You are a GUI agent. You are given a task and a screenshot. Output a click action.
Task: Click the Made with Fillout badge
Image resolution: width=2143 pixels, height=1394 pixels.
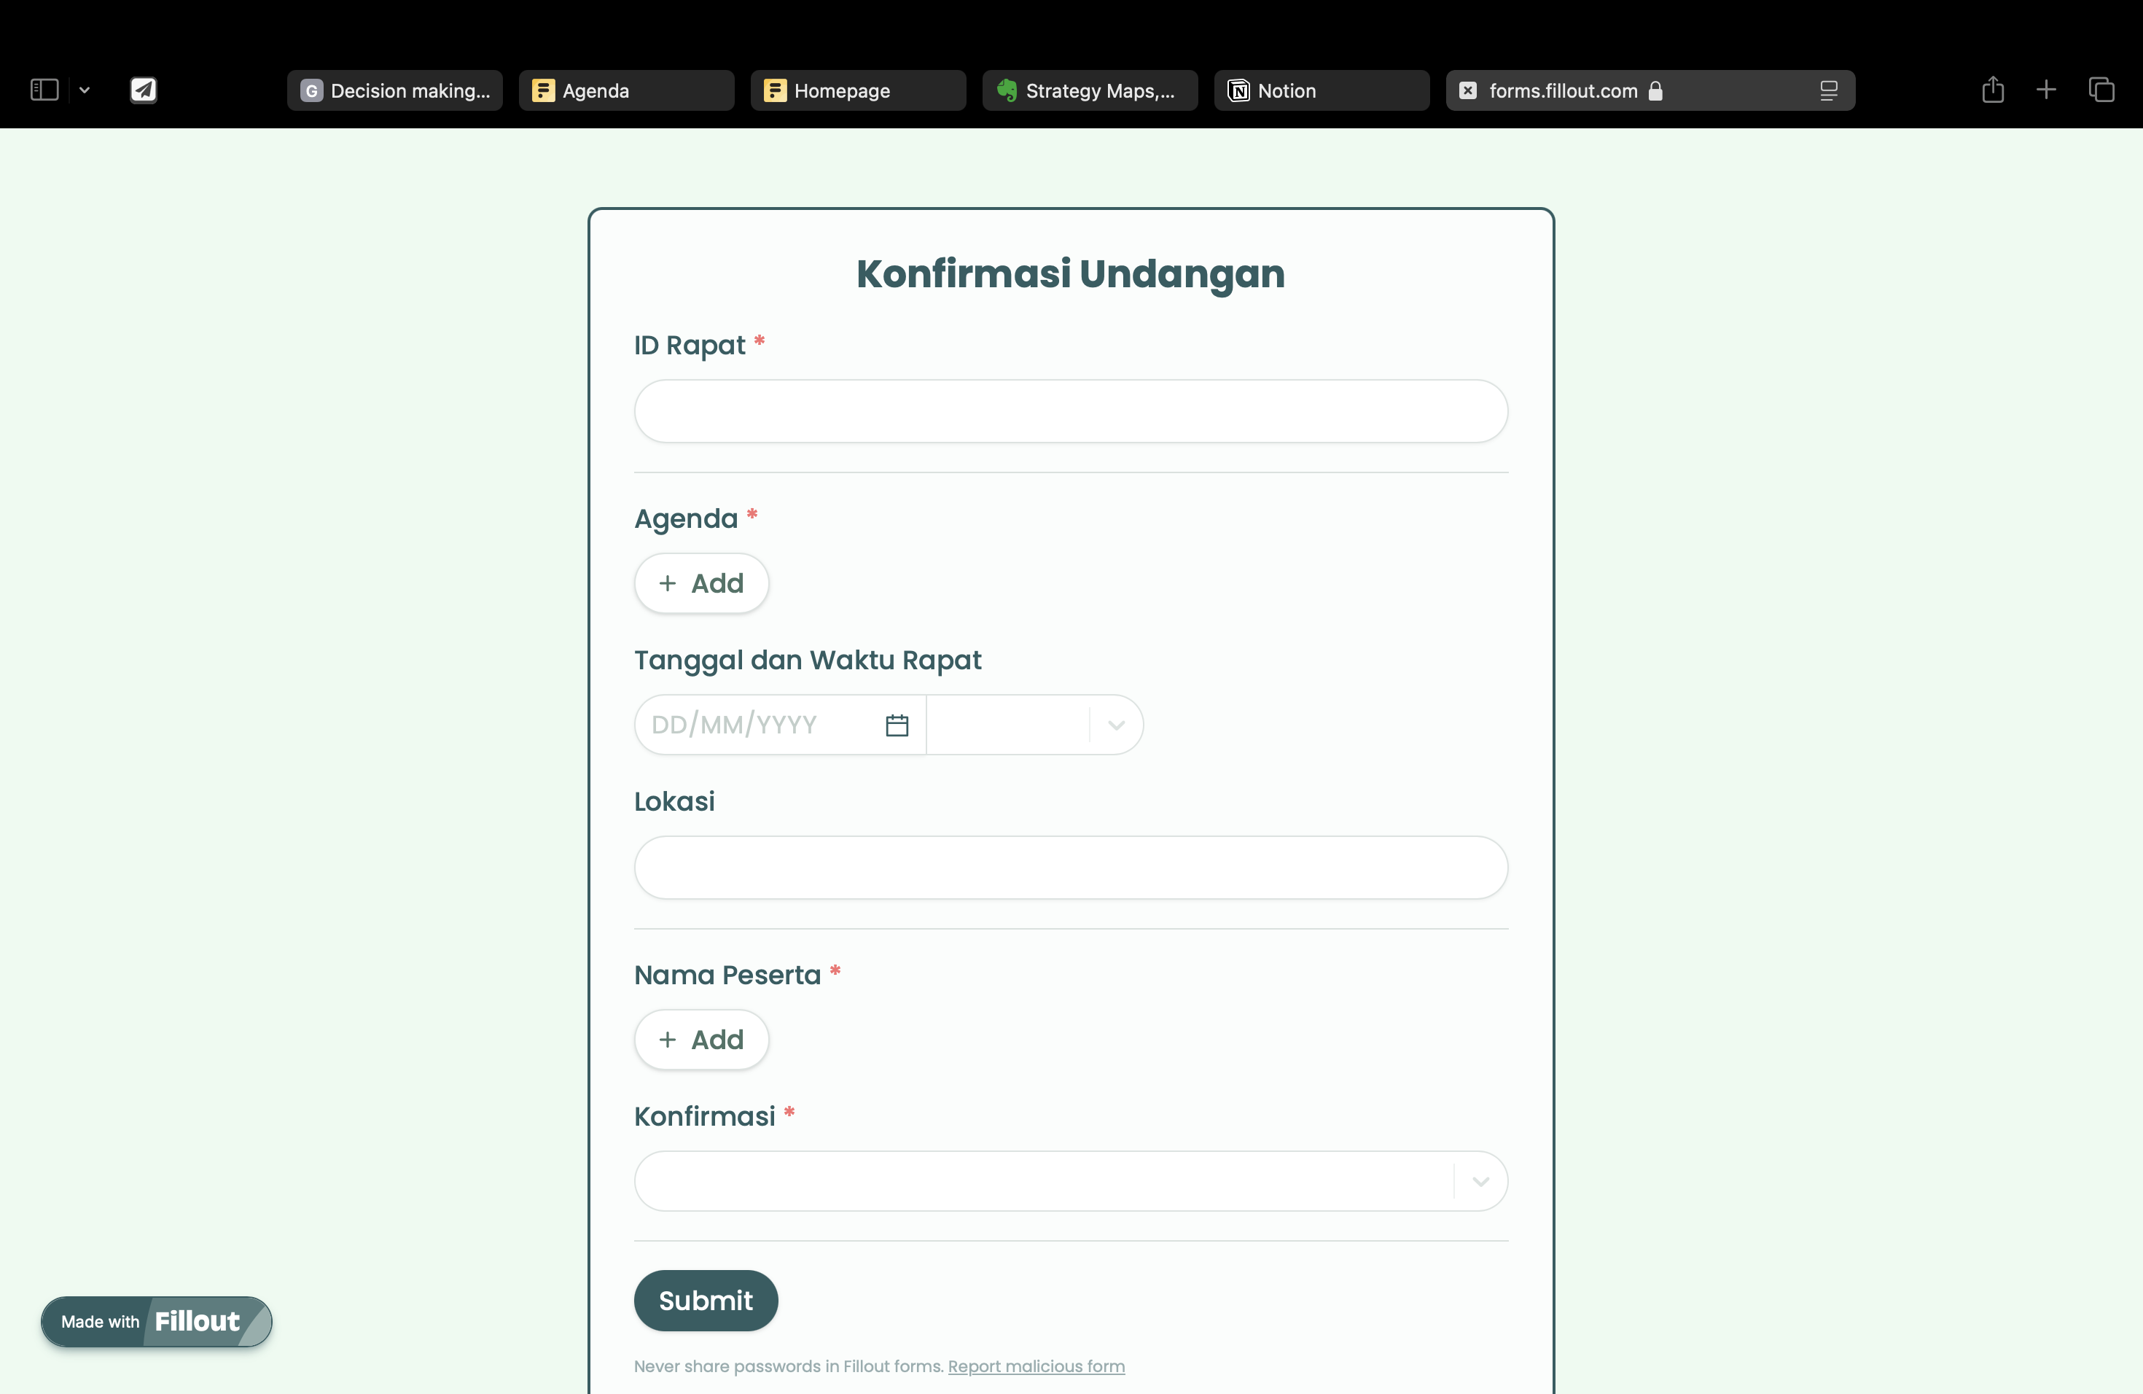point(157,1322)
